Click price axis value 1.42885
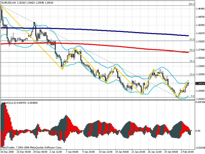The image size is (205, 154). coord(200,25)
